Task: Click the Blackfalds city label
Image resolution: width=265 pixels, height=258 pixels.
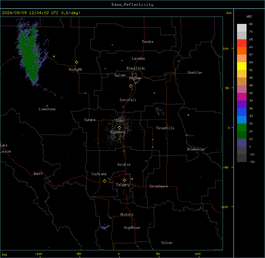Action: tap(136, 68)
